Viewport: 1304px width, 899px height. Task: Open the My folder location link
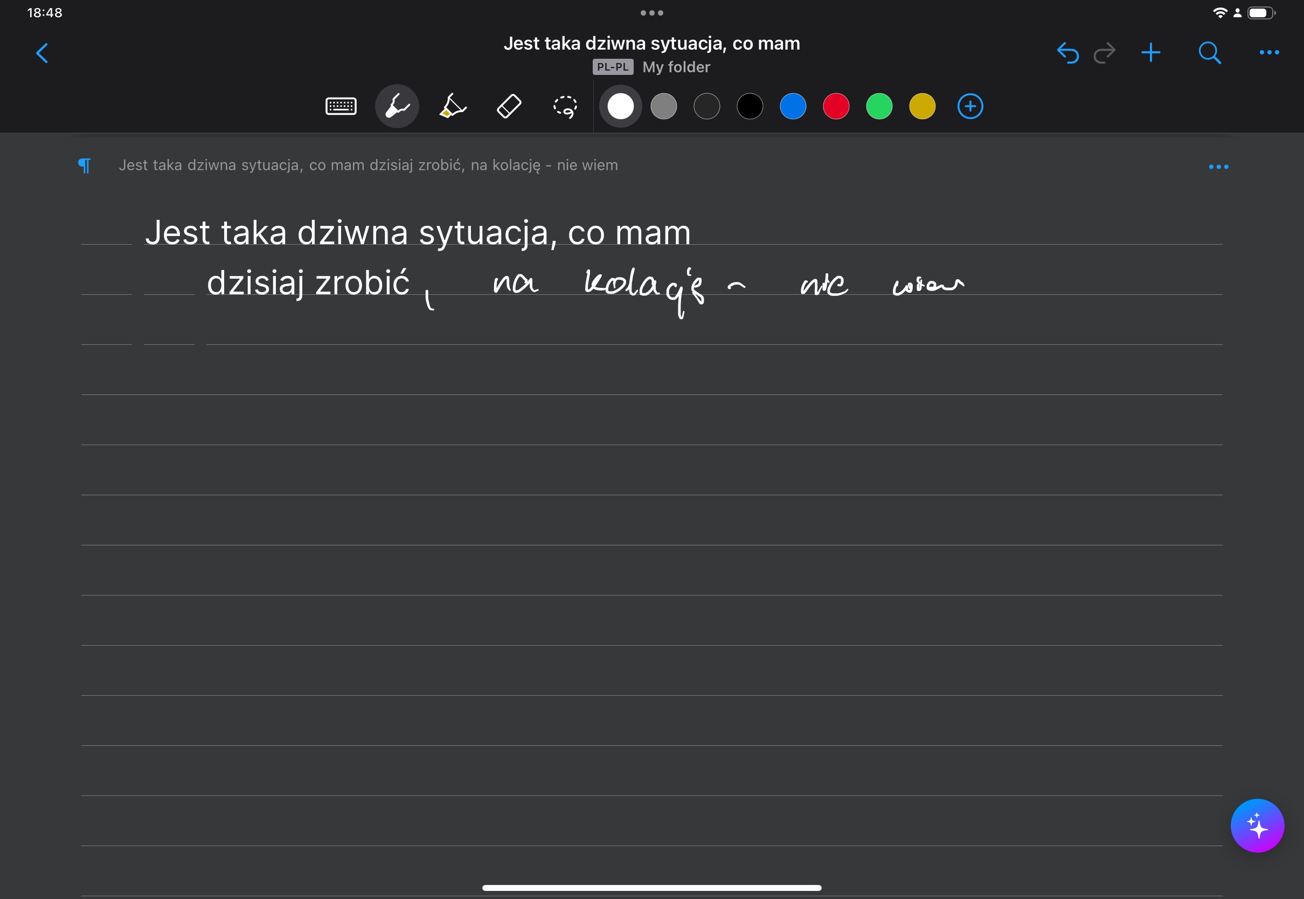tap(676, 67)
